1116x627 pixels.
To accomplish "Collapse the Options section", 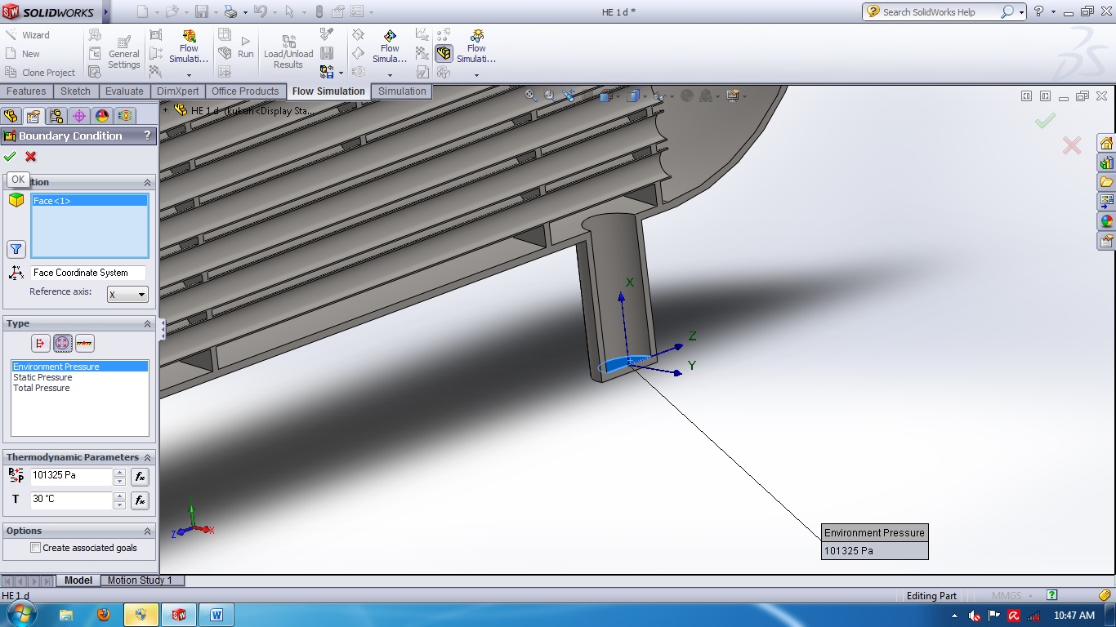I will (148, 531).
